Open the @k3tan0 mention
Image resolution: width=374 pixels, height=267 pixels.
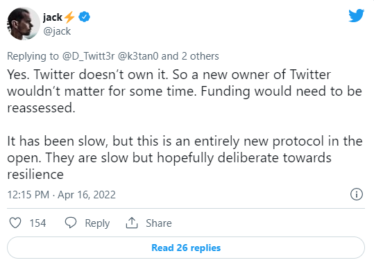(138, 56)
